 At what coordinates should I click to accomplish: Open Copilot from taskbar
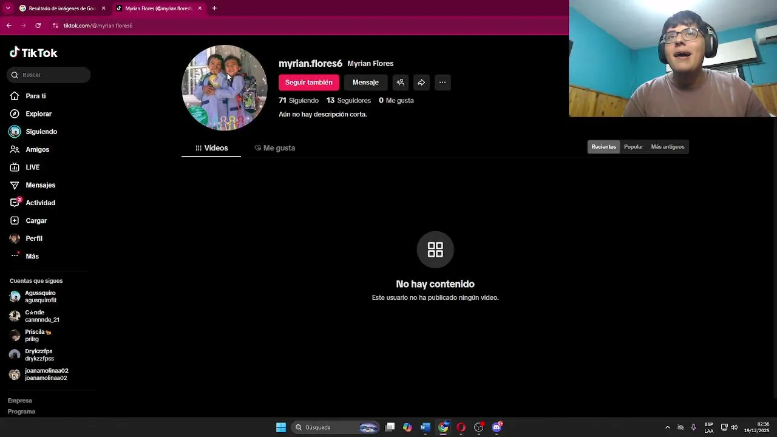(x=407, y=427)
